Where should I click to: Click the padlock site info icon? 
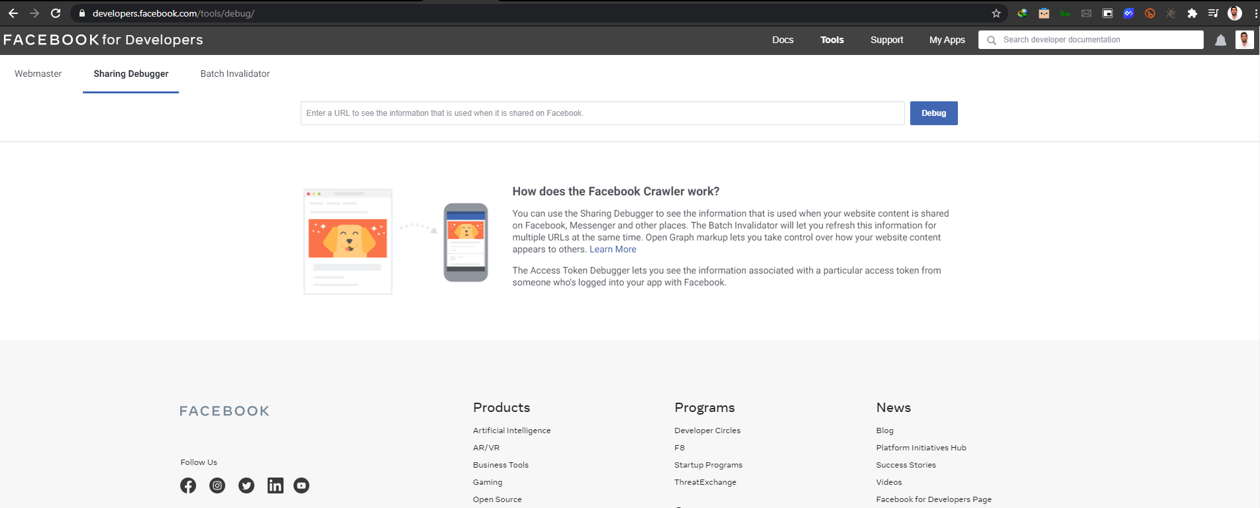tap(82, 13)
